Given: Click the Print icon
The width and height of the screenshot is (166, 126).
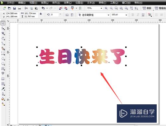Looking at the screenshot, I should point(20,8).
